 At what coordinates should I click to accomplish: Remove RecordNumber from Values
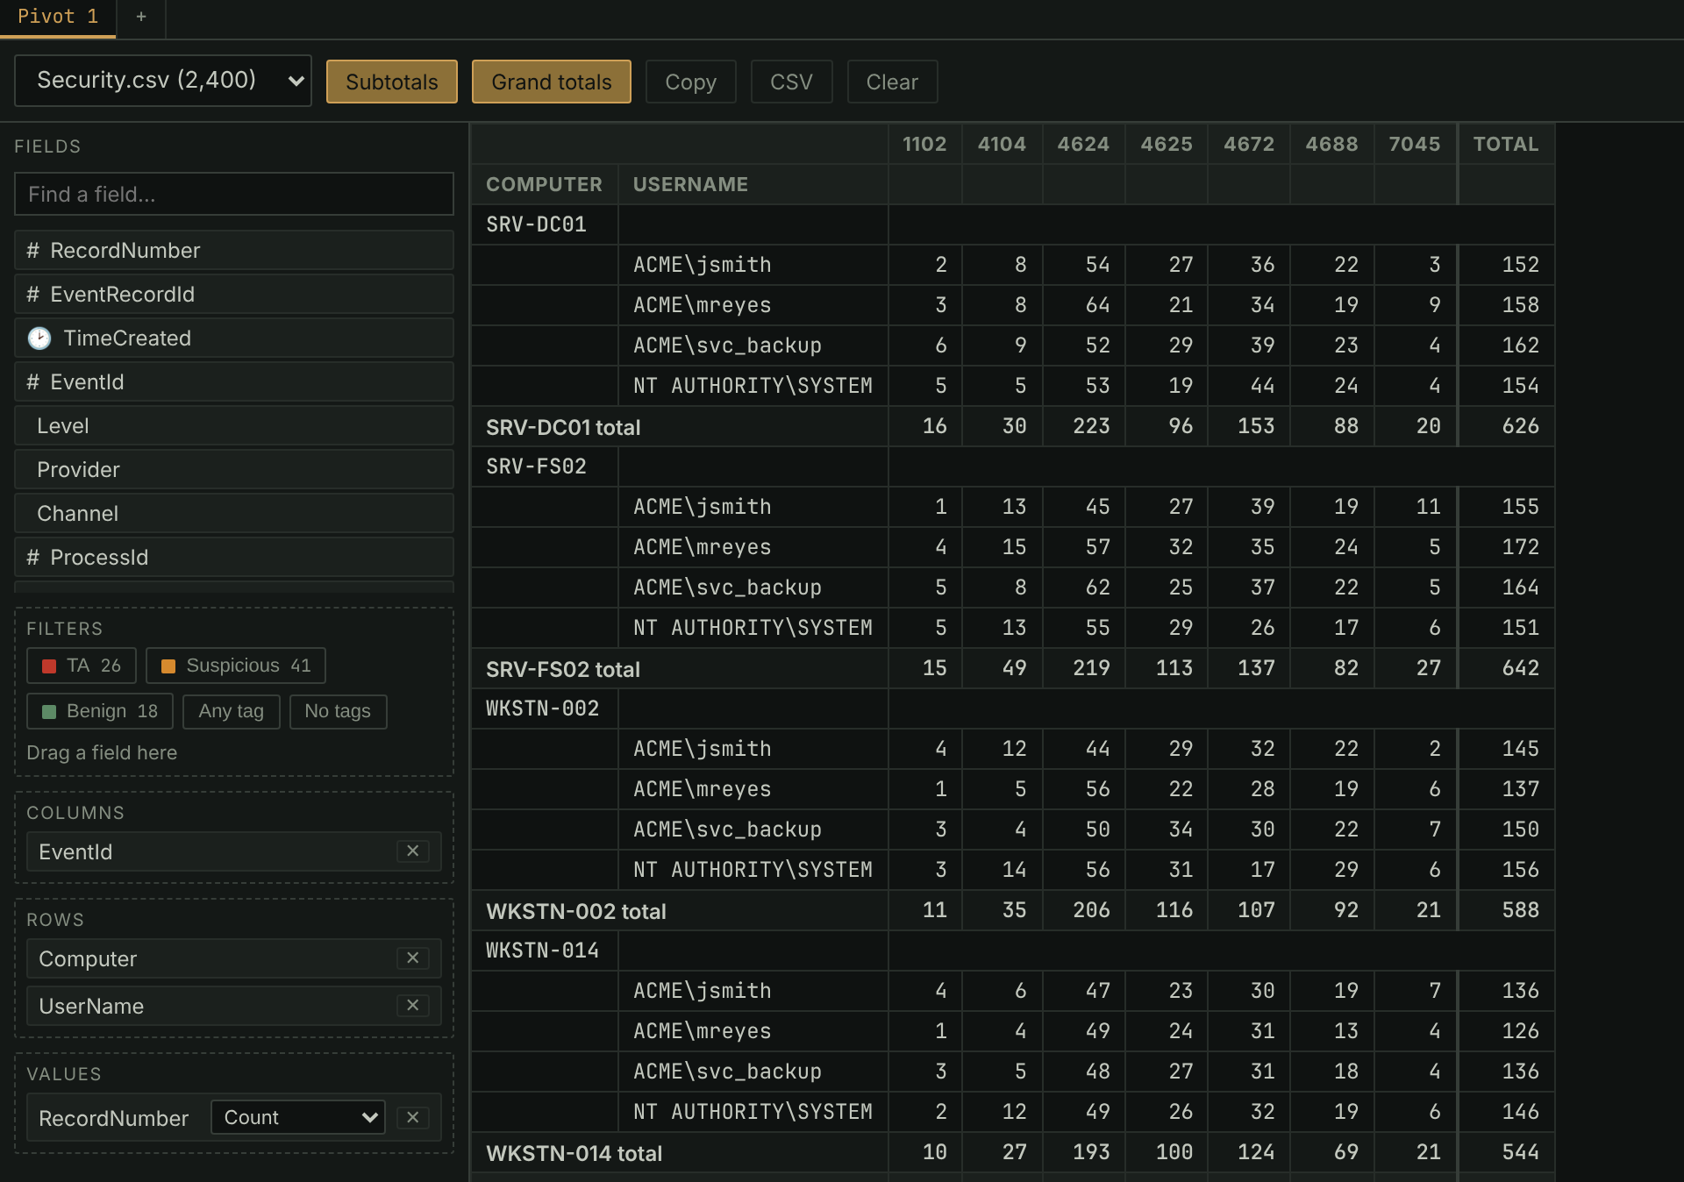click(412, 1118)
